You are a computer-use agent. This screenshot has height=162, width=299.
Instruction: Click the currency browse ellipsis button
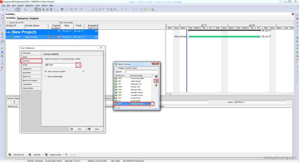(x=78, y=65)
